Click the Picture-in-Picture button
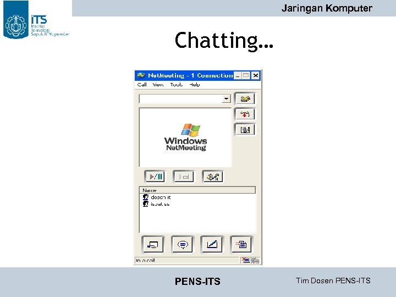This screenshot has width=396, height=297. (x=184, y=177)
